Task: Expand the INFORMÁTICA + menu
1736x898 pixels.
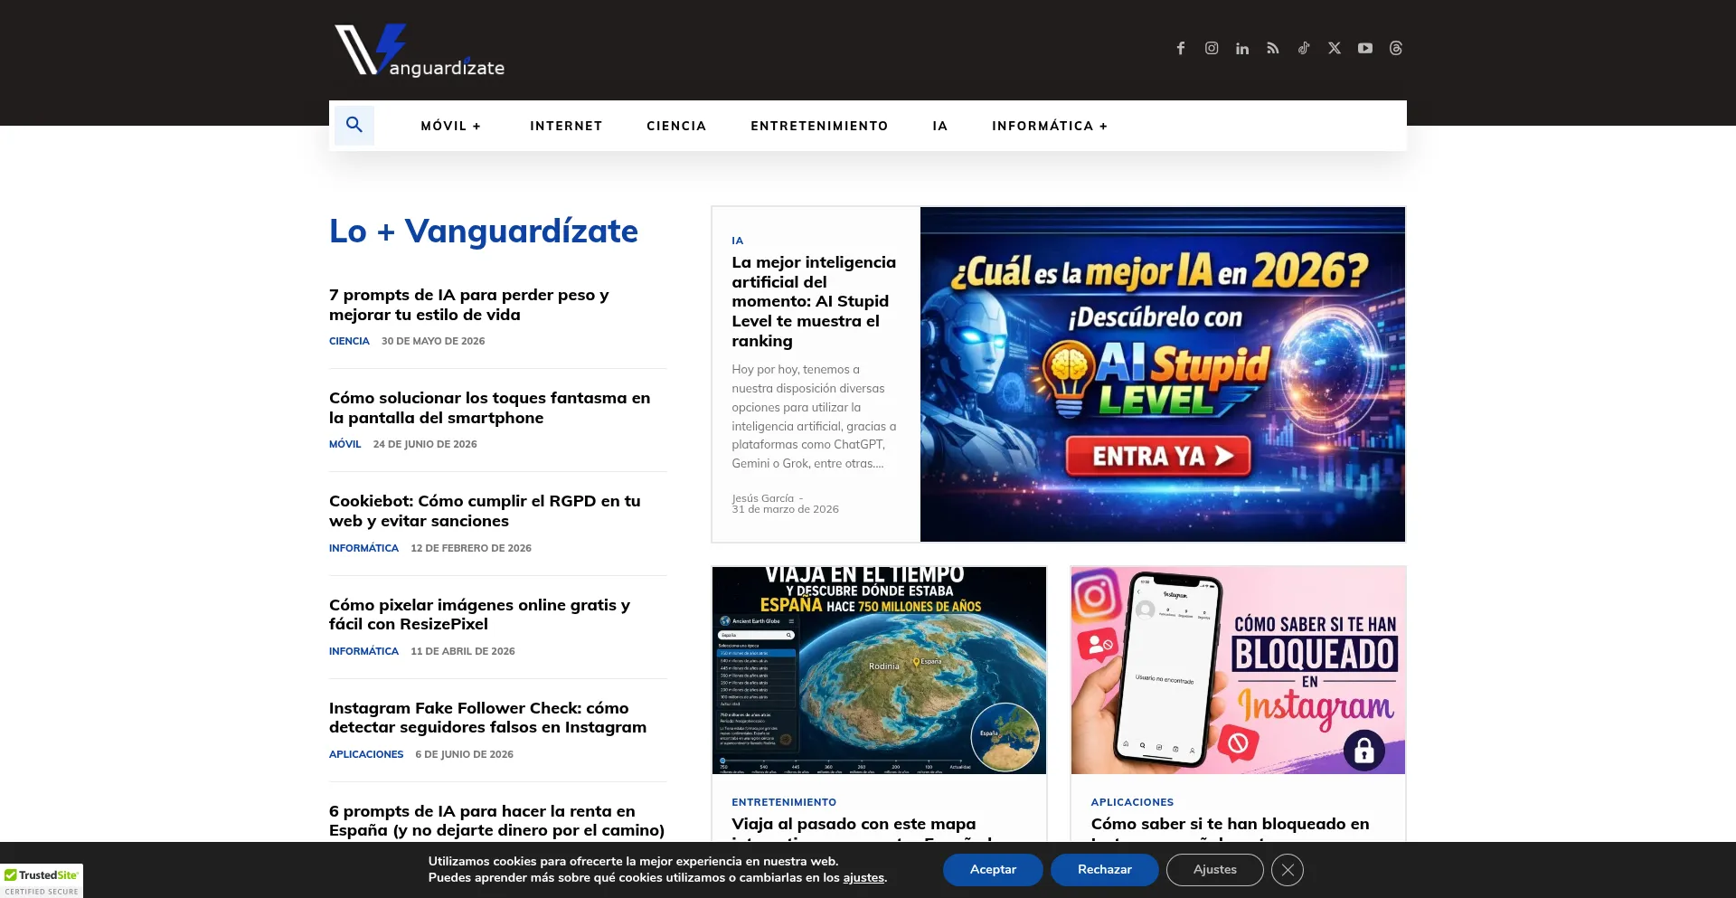Action: [x=1050, y=126]
